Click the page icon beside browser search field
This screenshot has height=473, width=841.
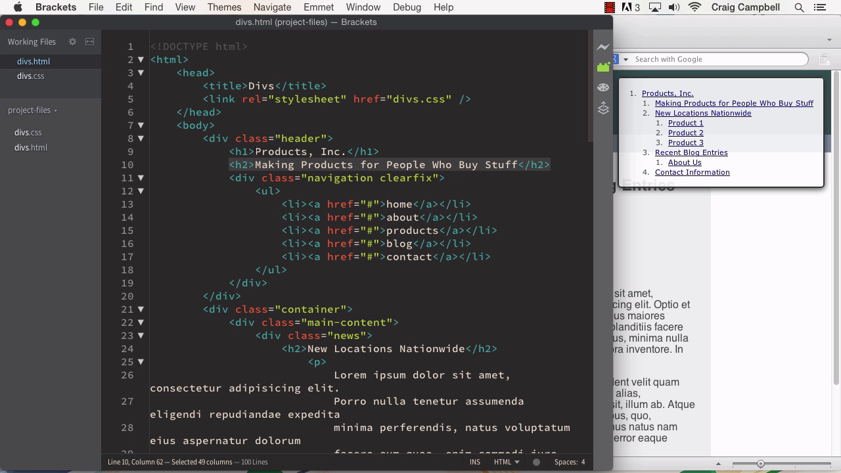click(824, 59)
